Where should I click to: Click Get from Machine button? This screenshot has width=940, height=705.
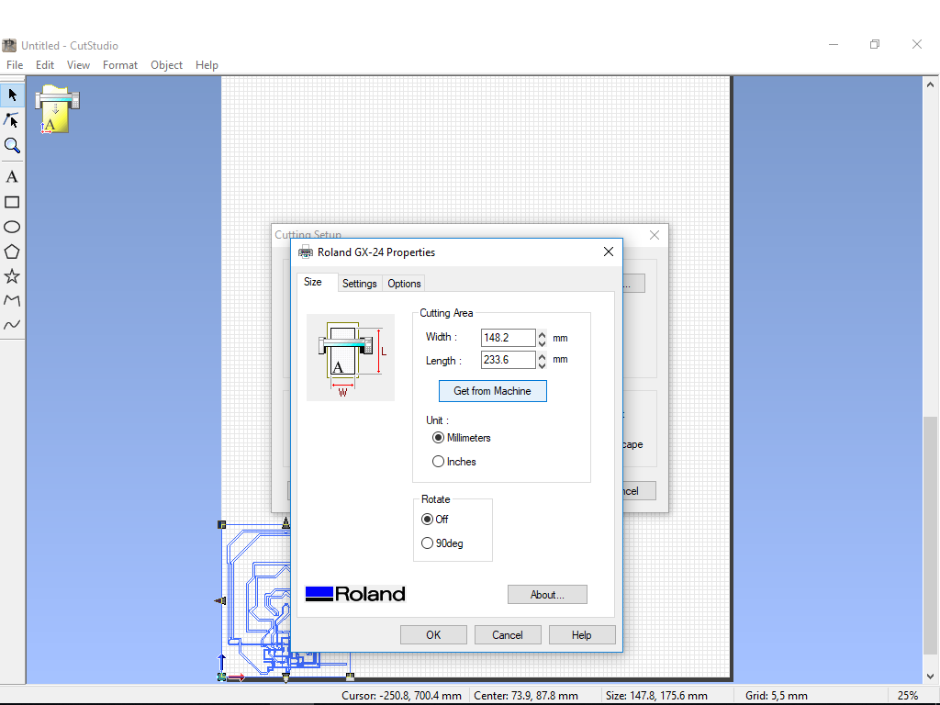click(493, 391)
